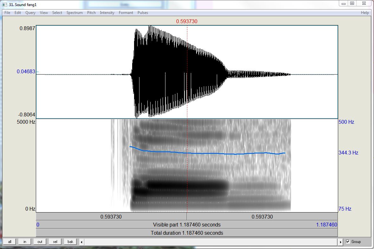374x249 pixels.
Task: Click the scrollbar right arrow
Action: 341,242
